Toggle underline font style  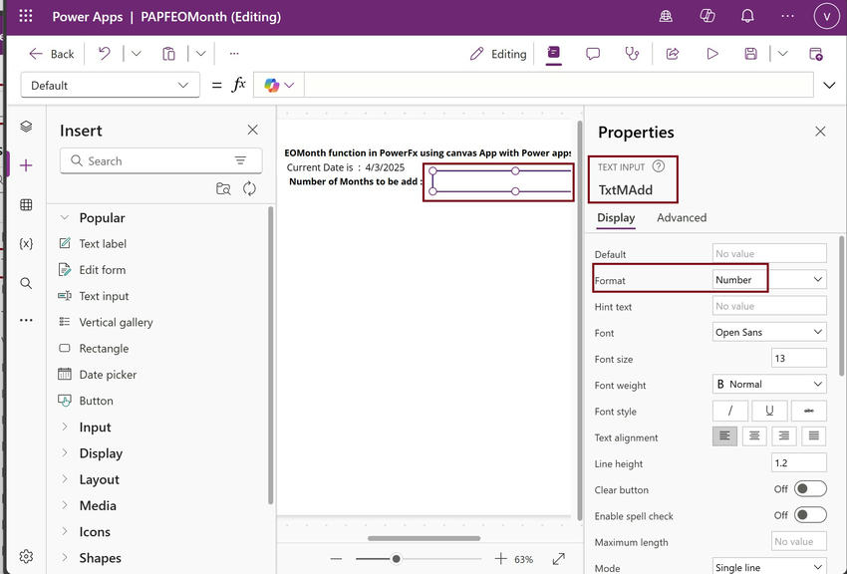click(x=769, y=411)
